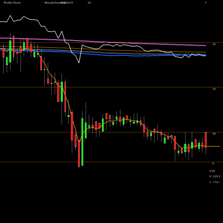
Task: Click the "10" price axis label
Action: (x=214, y=134)
